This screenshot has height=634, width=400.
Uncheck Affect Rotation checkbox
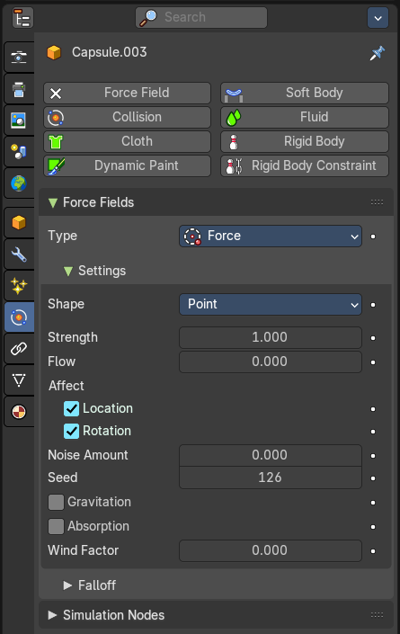[x=72, y=432]
